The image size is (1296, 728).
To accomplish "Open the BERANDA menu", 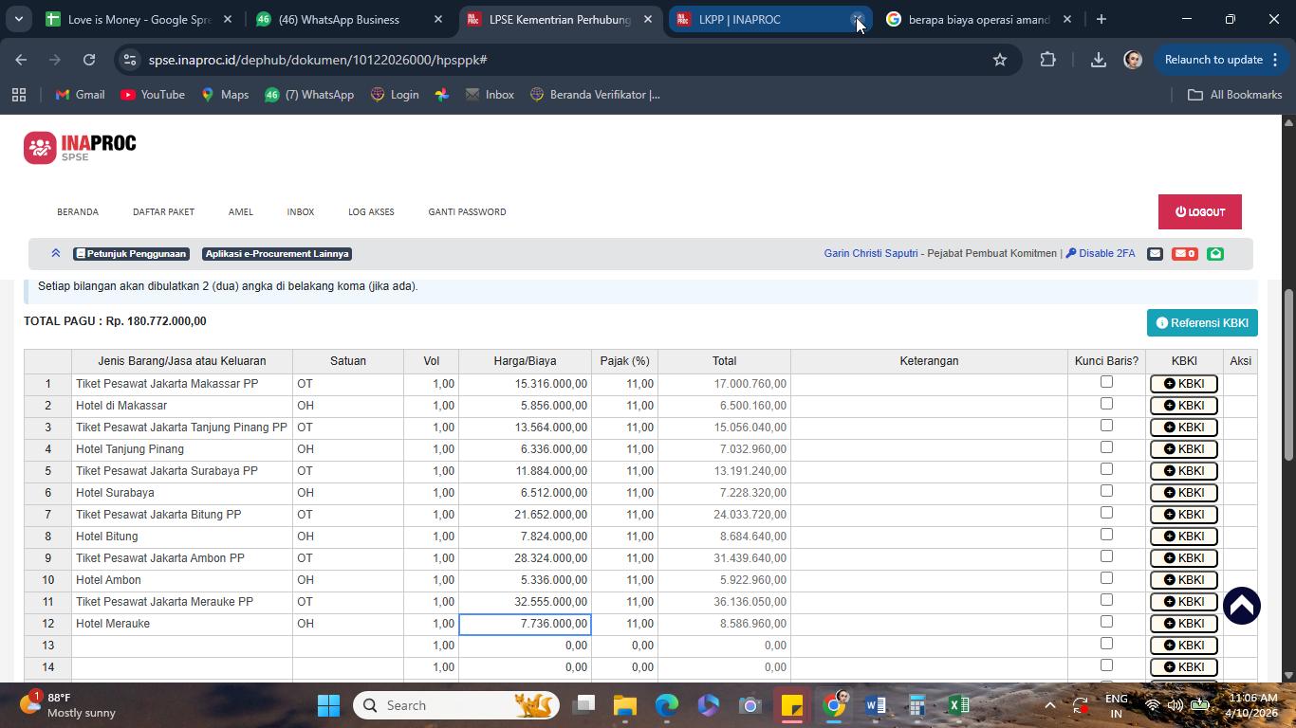I will pos(78,212).
